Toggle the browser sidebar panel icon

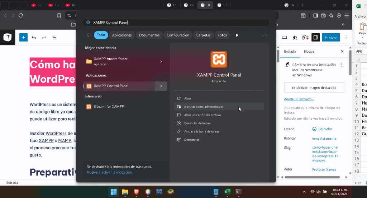(x=315, y=15)
